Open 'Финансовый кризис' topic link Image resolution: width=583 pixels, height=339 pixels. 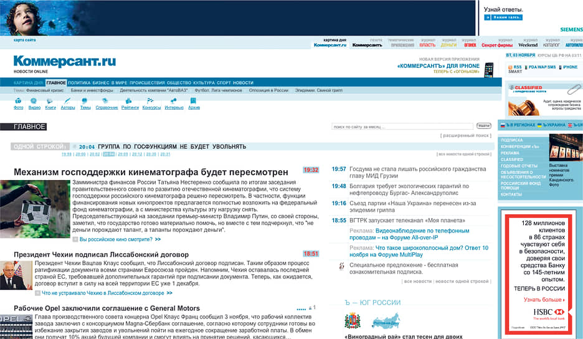click(45, 90)
